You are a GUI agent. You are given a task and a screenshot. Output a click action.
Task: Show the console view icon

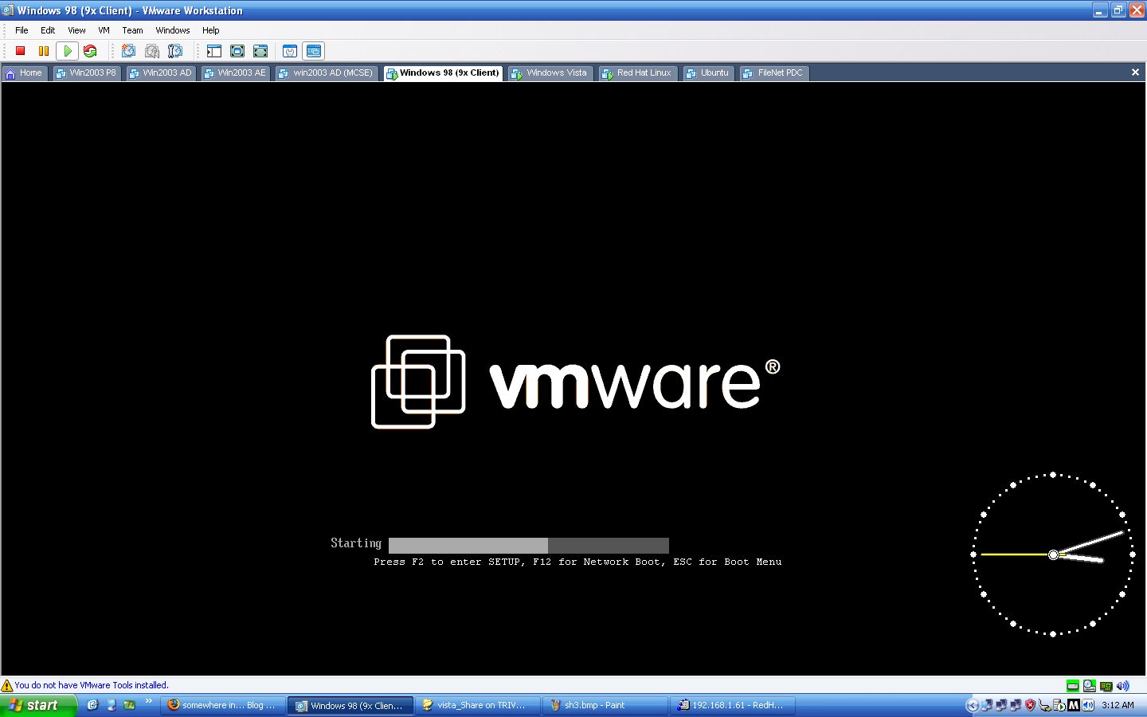[314, 51]
